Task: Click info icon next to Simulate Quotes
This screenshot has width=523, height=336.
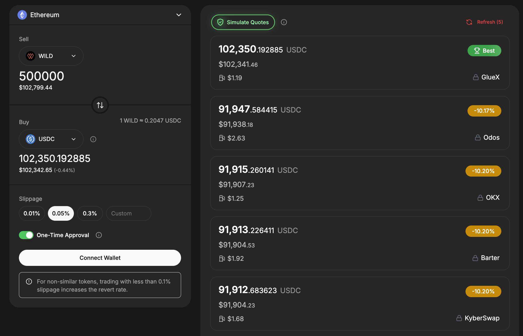Action: tap(284, 22)
